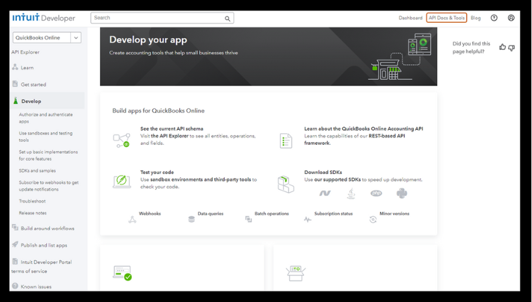Click the API schema diagram icon

[x=122, y=140]
